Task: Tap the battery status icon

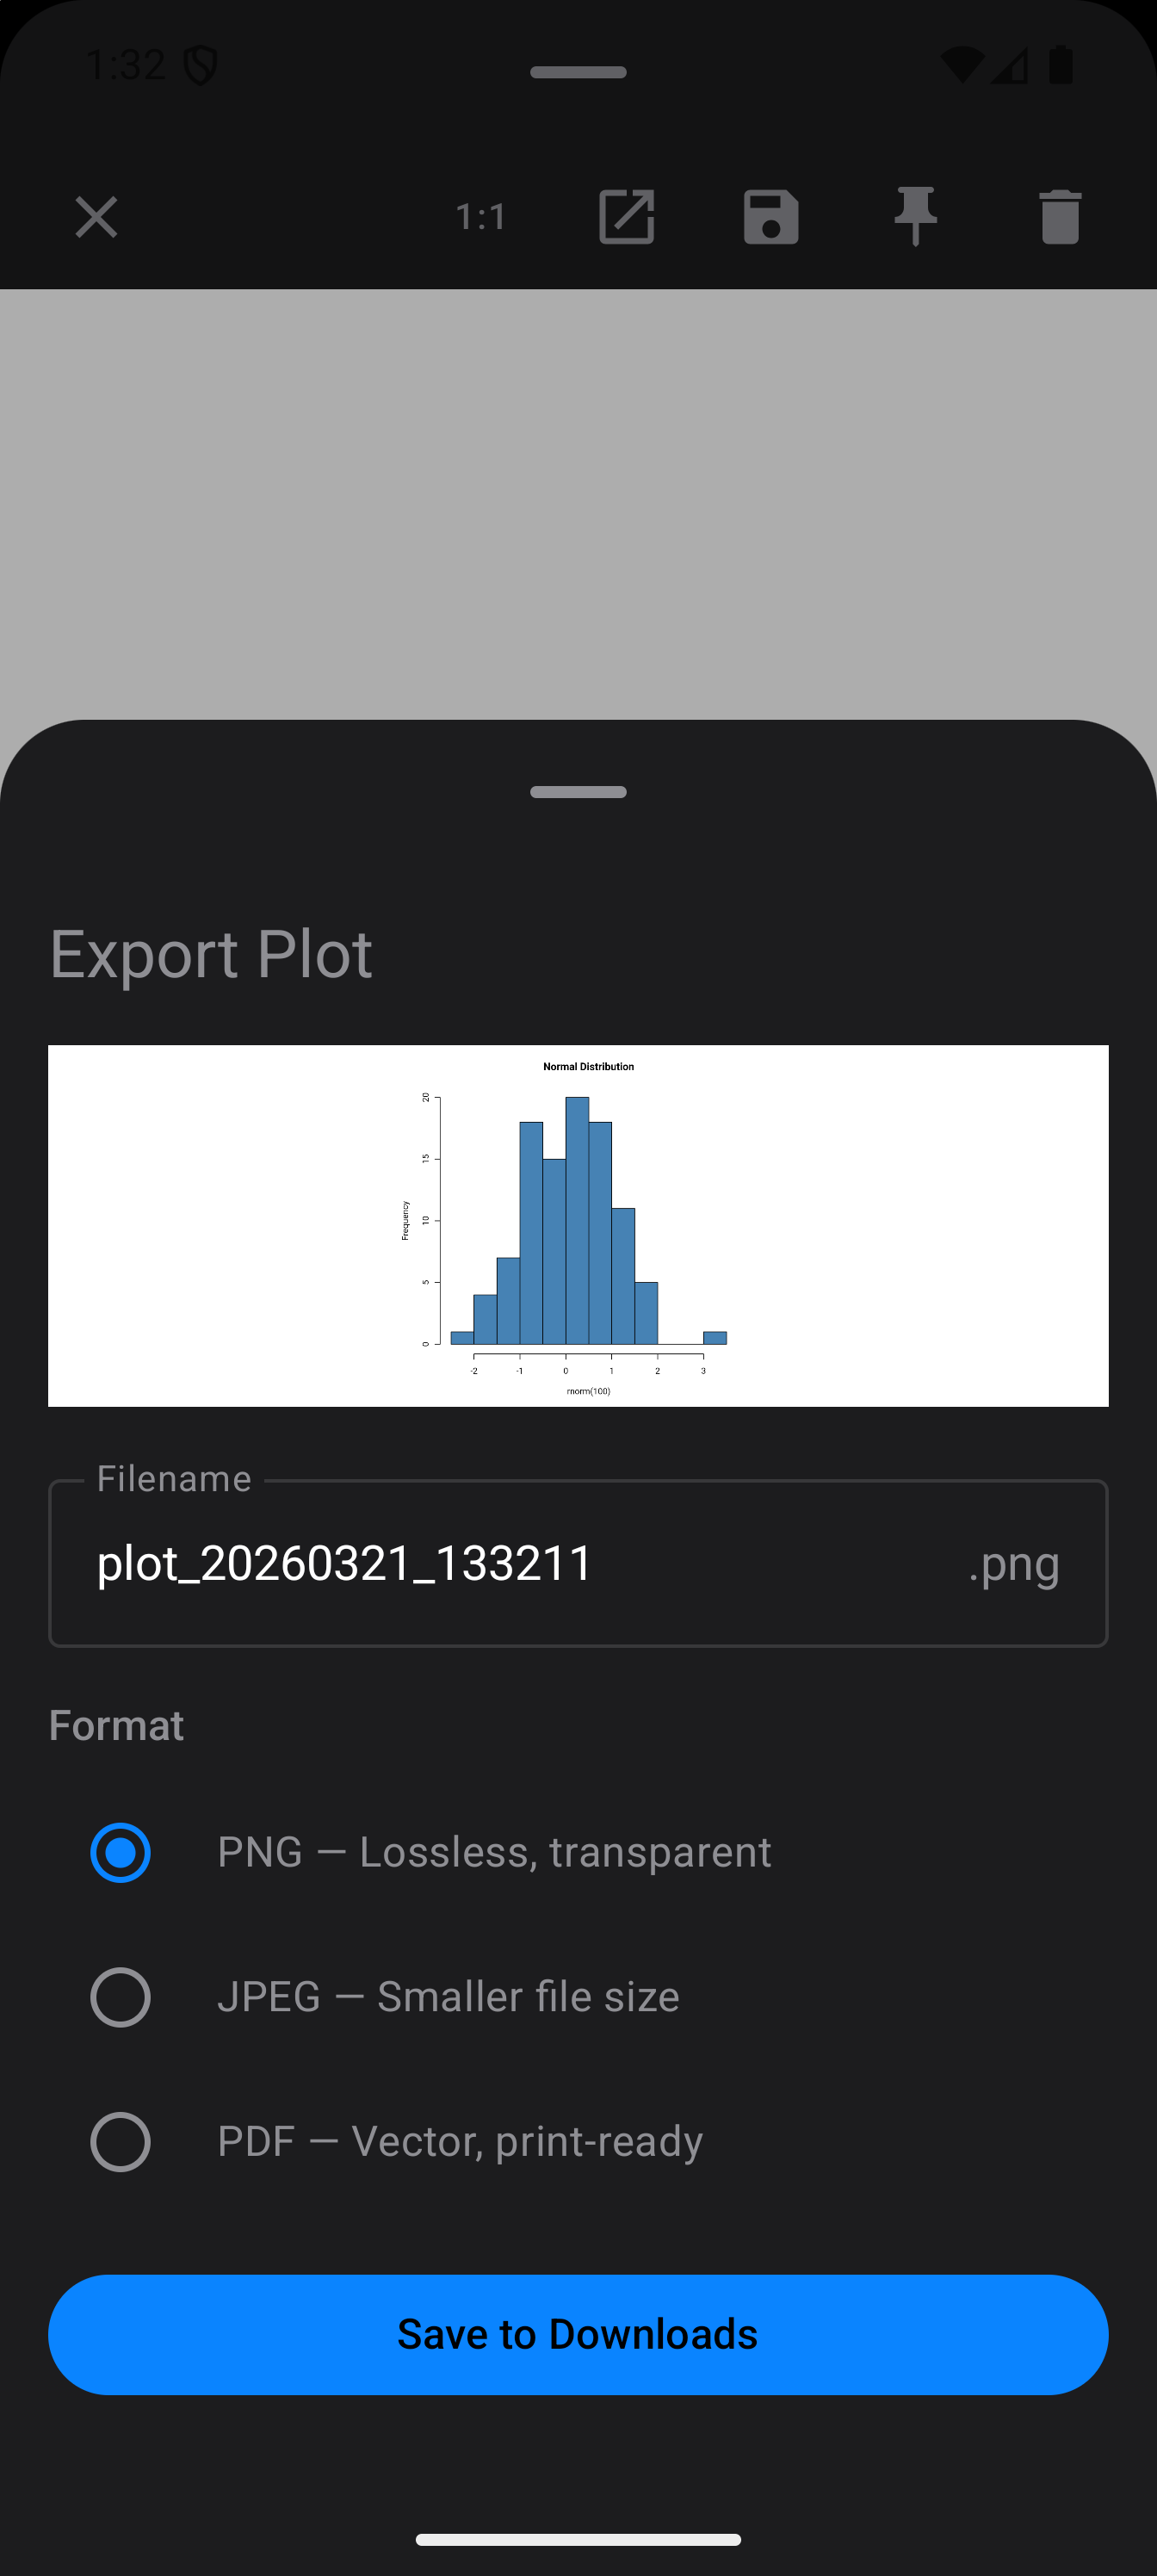Action: pyautogui.click(x=1061, y=66)
